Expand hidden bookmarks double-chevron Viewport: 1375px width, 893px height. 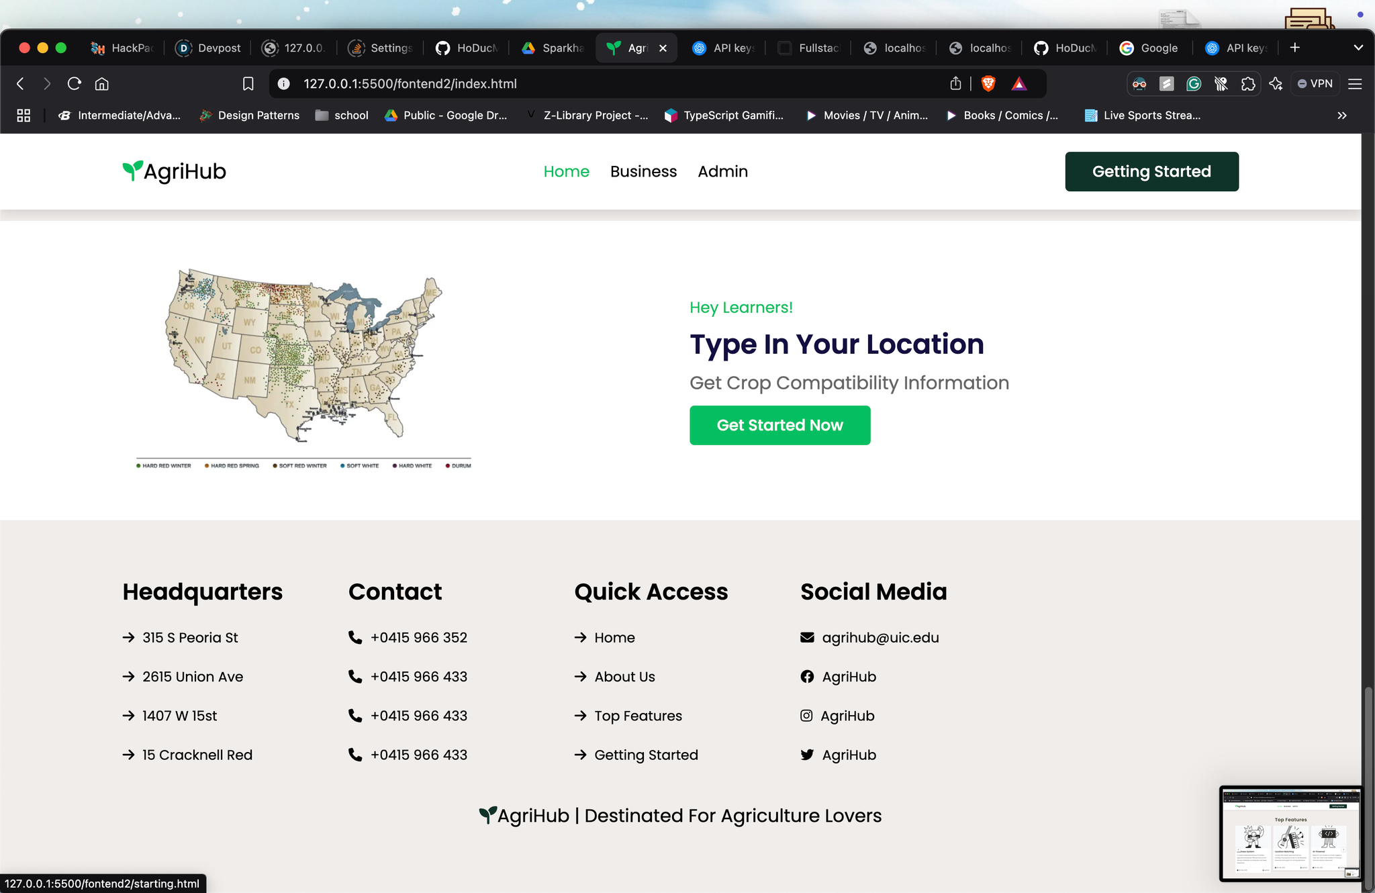(x=1341, y=115)
